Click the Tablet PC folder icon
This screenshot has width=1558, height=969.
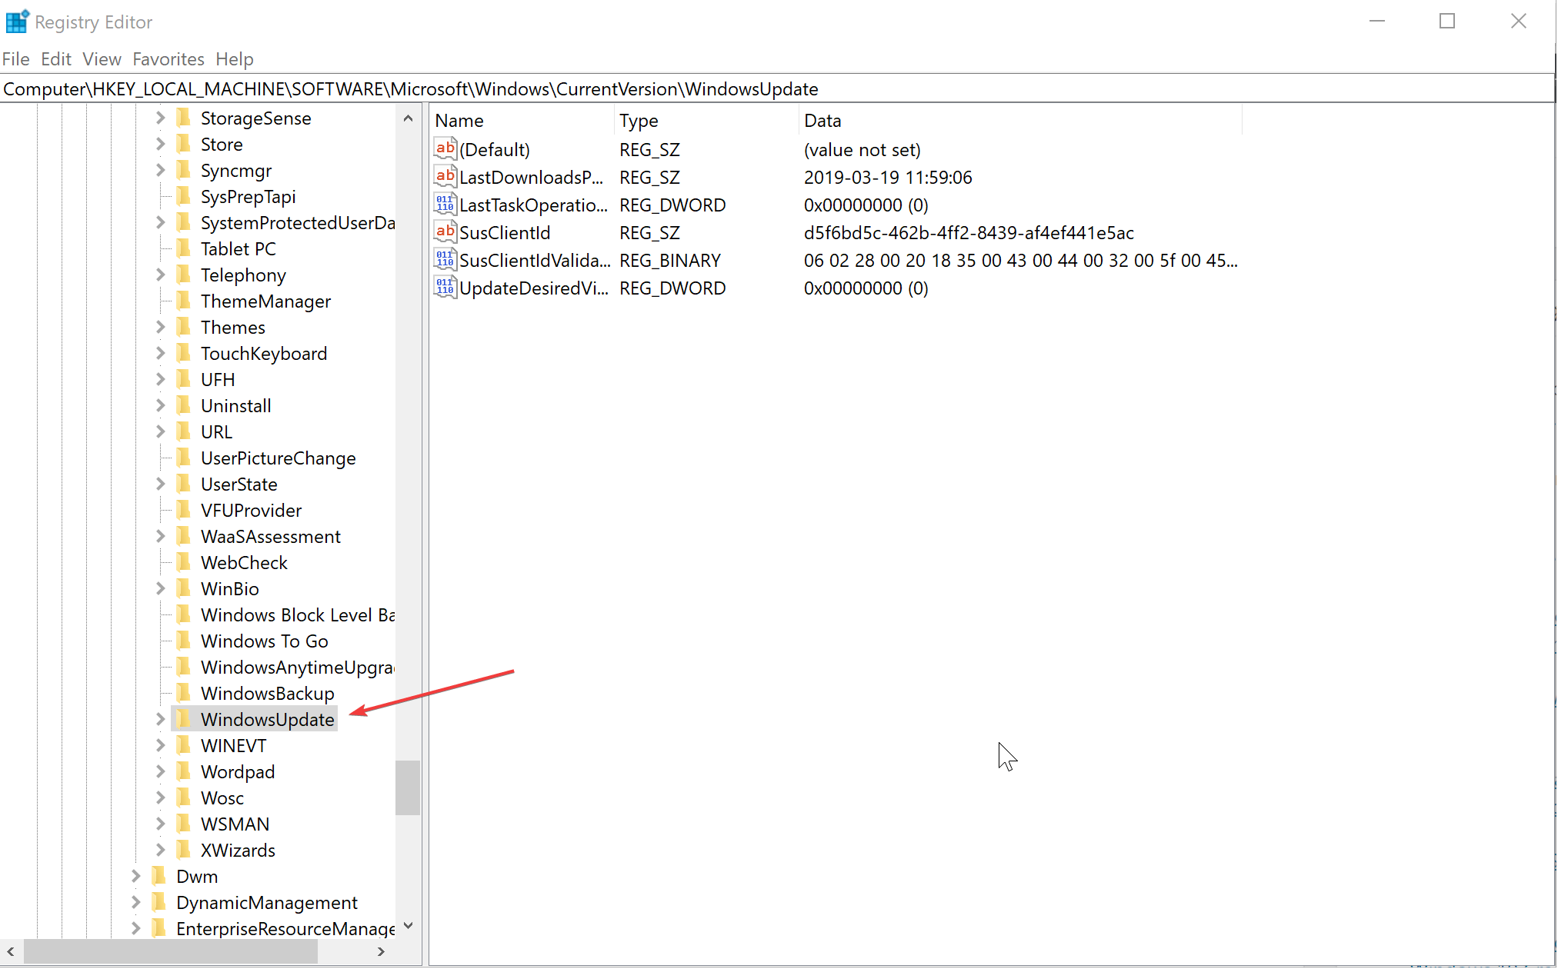coord(184,248)
